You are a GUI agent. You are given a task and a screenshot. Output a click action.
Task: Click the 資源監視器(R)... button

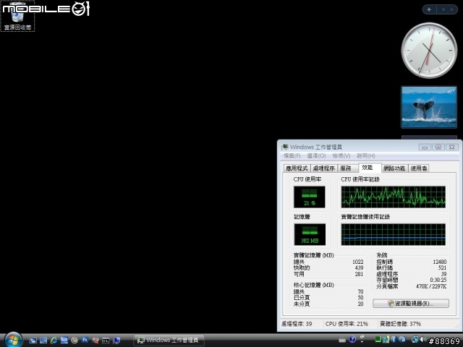411,304
